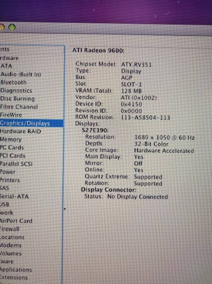Select SAS entry in sidebar
This screenshot has height=284, width=212.
pyautogui.click(x=4, y=188)
